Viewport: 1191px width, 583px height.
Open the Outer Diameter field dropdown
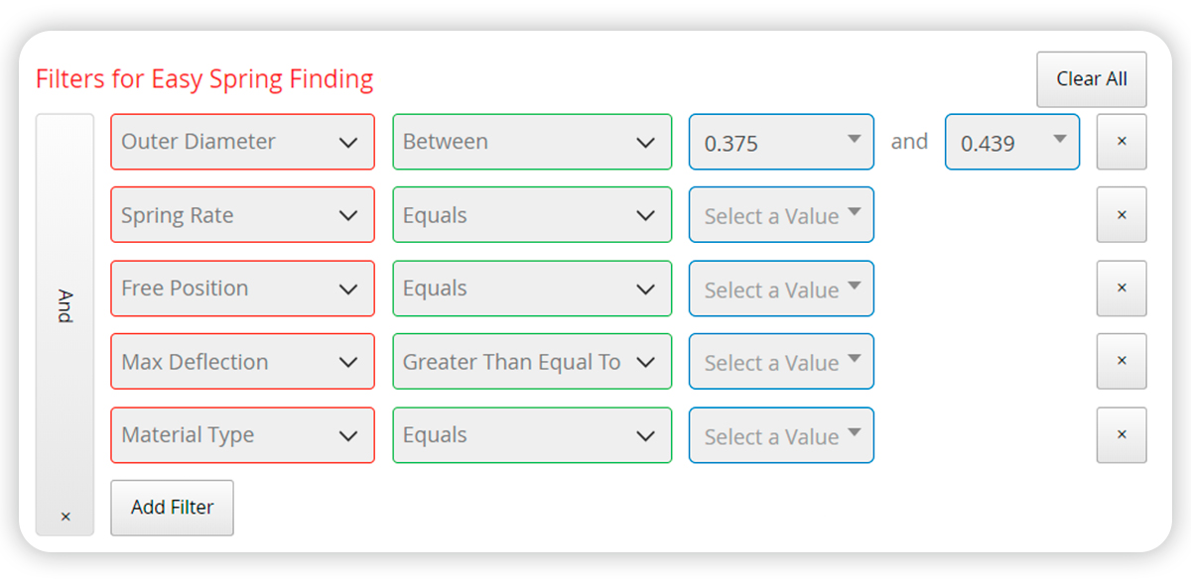click(242, 142)
